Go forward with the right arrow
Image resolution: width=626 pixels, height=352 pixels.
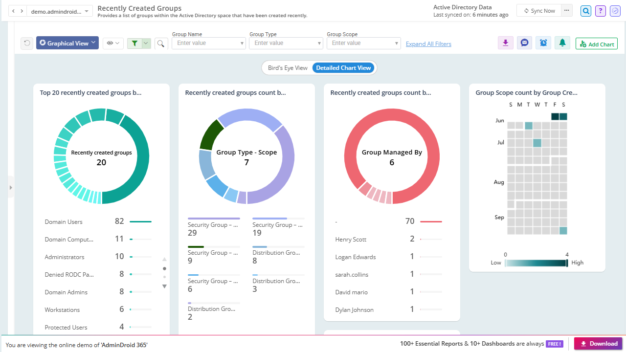[x=22, y=11]
